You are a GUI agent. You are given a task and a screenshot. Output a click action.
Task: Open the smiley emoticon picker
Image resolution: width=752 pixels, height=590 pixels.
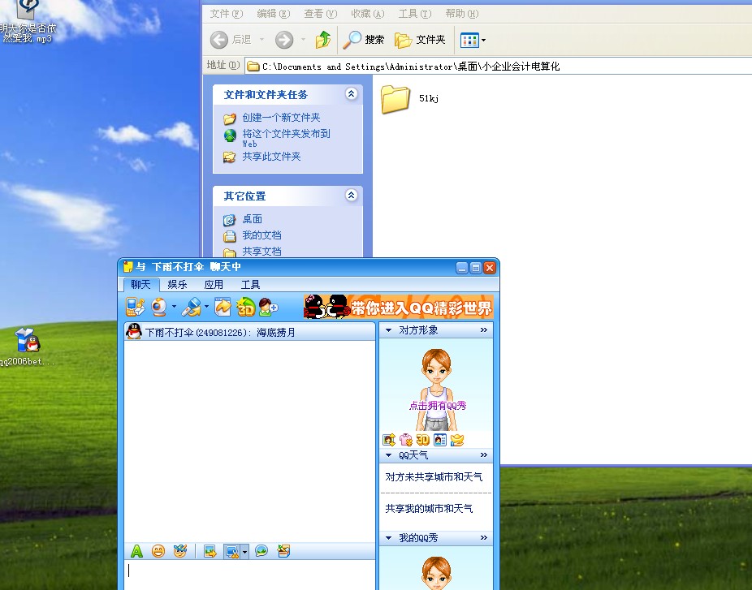(158, 551)
